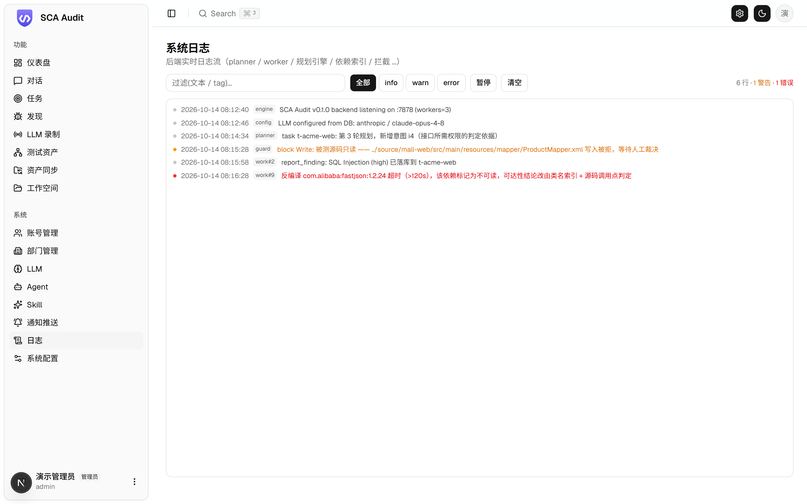
Task: Click the work#9 tag badge
Action: (x=265, y=175)
